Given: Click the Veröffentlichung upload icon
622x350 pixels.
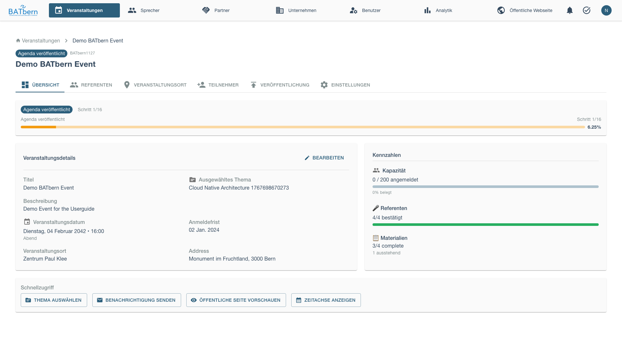Looking at the screenshot, I should click(254, 85).
